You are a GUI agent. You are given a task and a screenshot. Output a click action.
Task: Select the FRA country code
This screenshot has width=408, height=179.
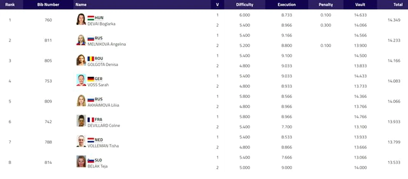click(x=98, y=120)
